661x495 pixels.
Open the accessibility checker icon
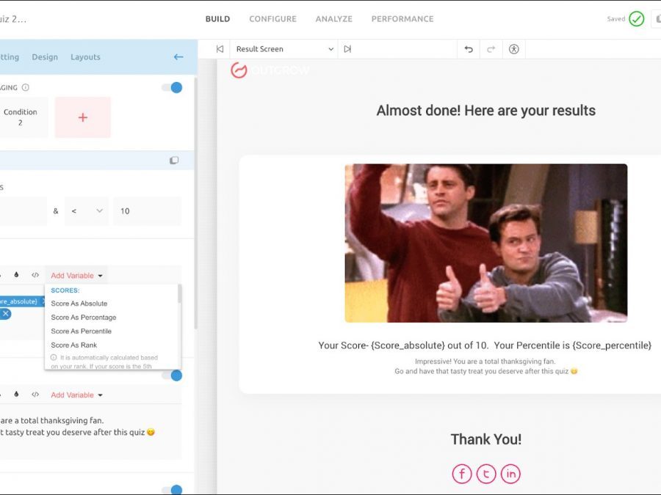click(x=513, y=49)
